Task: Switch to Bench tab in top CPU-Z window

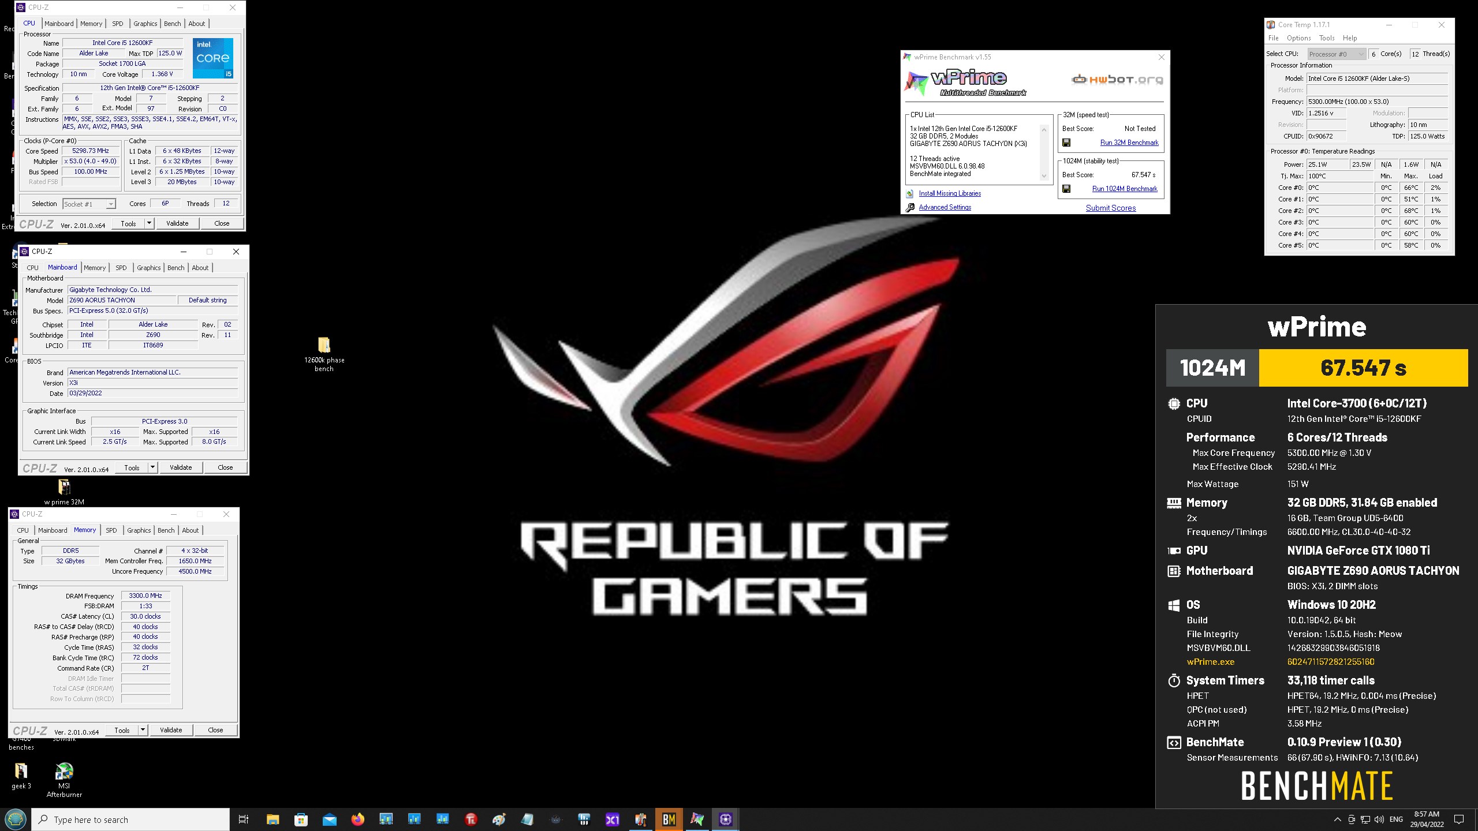Action: [x=172, y=24]
